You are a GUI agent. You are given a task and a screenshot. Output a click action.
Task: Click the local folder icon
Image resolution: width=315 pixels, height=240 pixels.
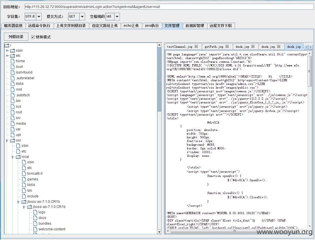pos(18,157)
